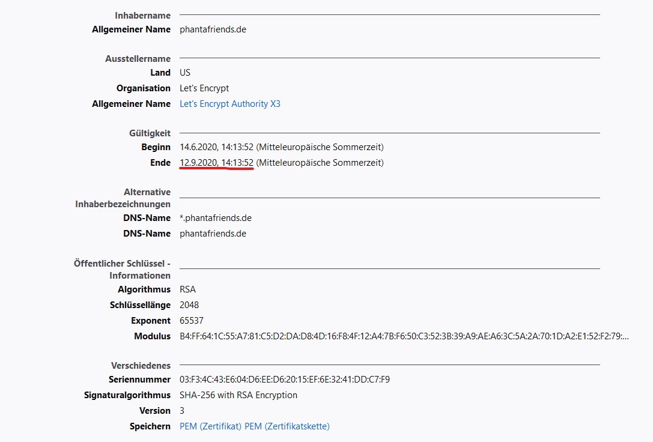Click the Organisation field label
This screenshot has width=653, height=442.
pyautogui.click(x=143, y=88)
